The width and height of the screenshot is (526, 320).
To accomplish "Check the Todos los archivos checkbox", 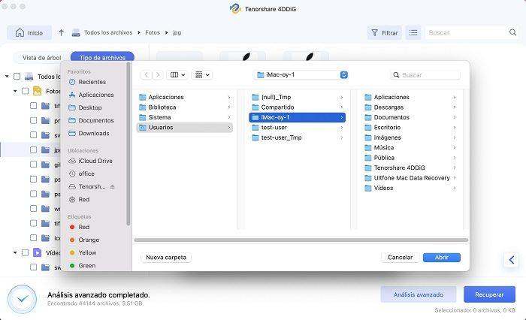I will [x=17, y=77].
